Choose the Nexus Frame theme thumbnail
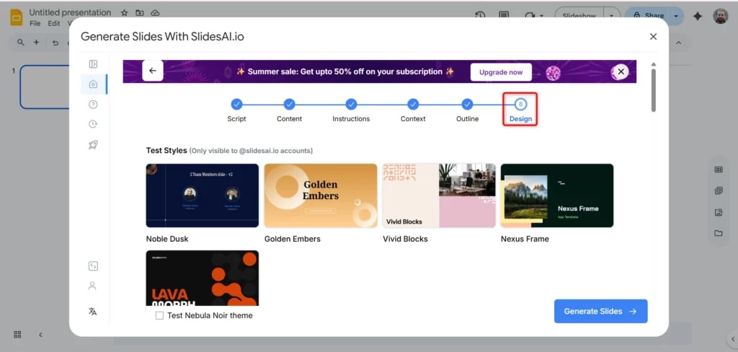 click(556, 195)
